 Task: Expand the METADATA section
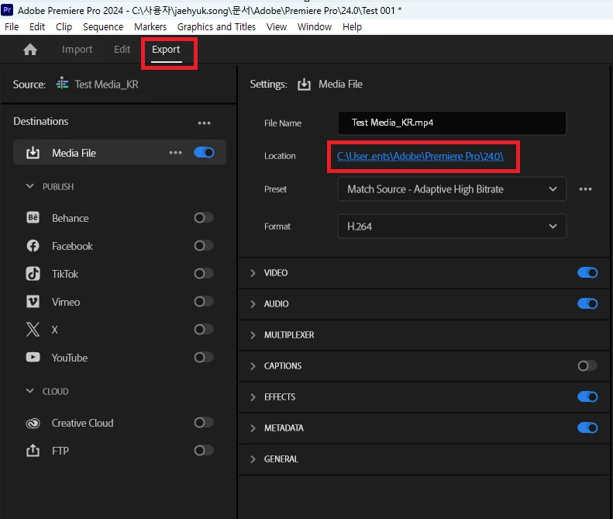[x=253, y=427]
